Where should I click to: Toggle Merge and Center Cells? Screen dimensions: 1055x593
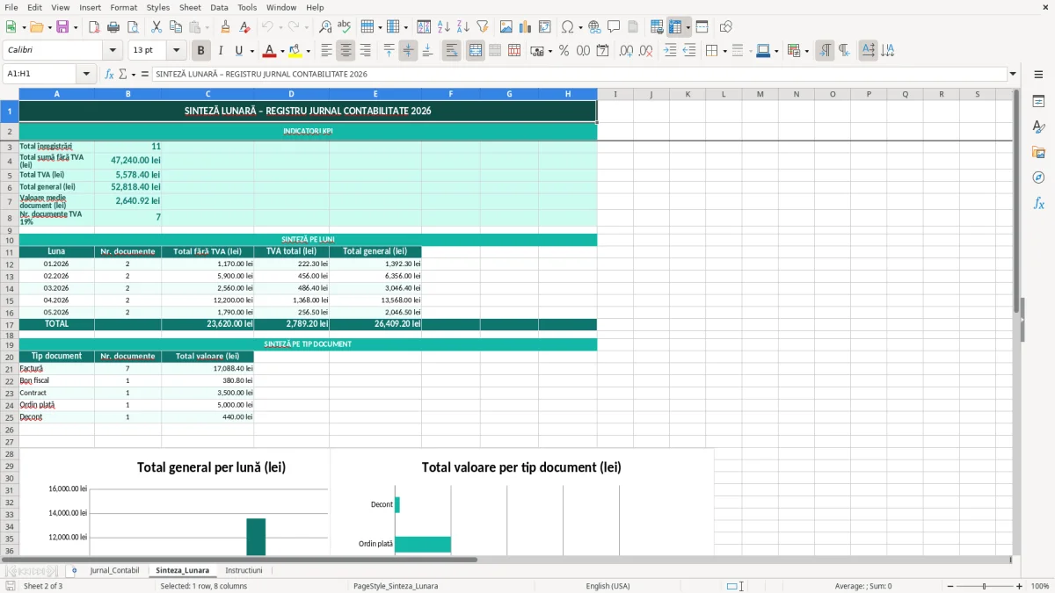(476, 51)
